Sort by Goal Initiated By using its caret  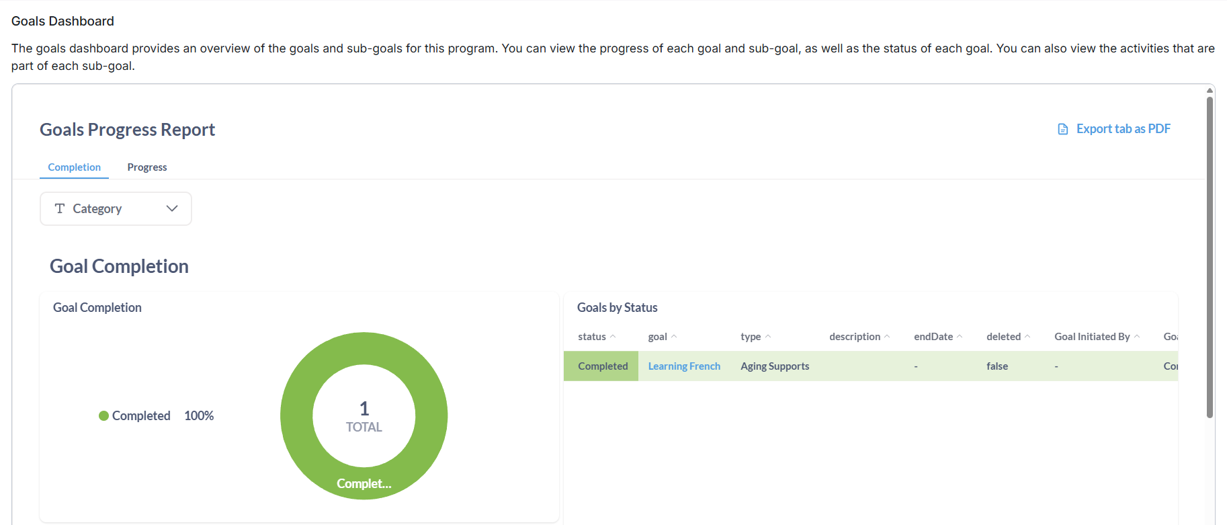coord(1137,335)
